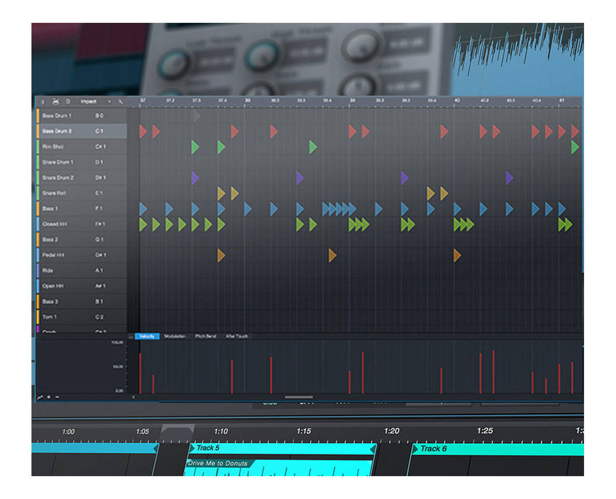Select the grey ghost note on Bass Drum 1 row
The image size is (616, 499).
pos(197,116)
